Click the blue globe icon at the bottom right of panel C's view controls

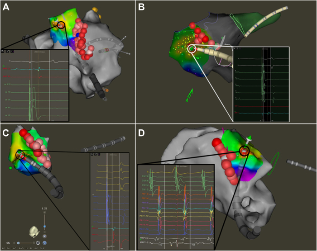click(x=44, y=243)
